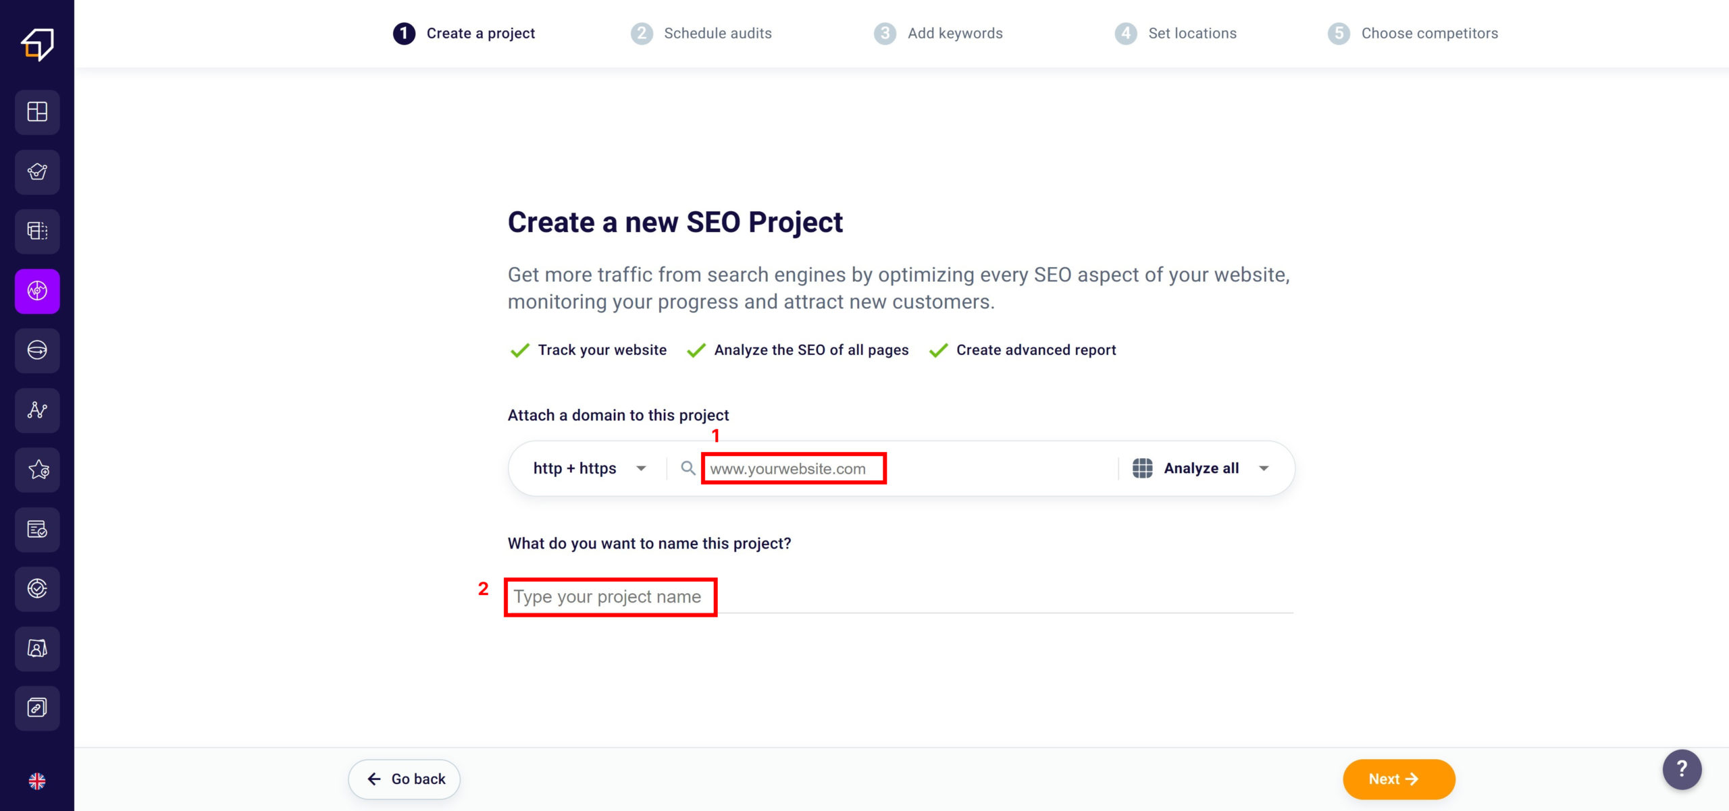Click the orange Next button
This screenshot has width=1729, height=811.
pos(1398,779)
